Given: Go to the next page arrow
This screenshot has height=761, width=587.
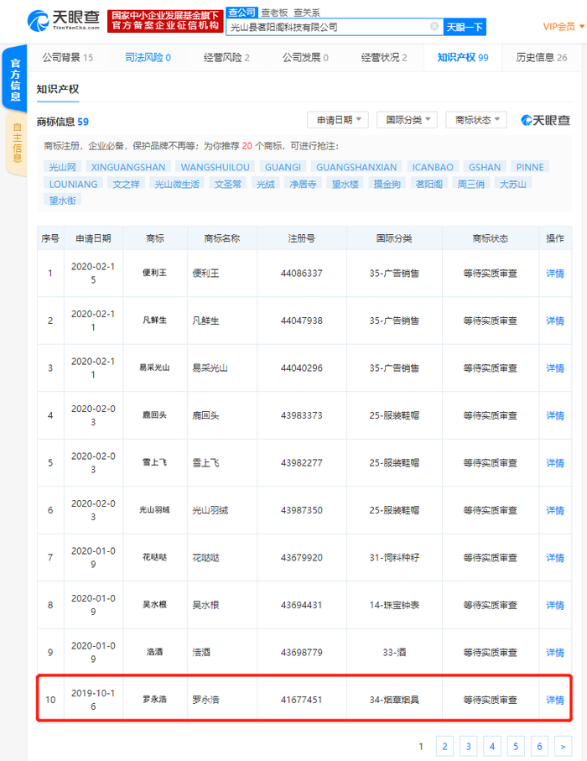Looking at the screenshot, I should (x=563, y=747).
